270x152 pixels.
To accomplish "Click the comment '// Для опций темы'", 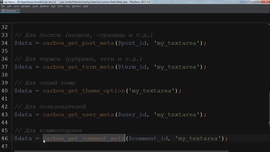I will (x=45, y=83).
